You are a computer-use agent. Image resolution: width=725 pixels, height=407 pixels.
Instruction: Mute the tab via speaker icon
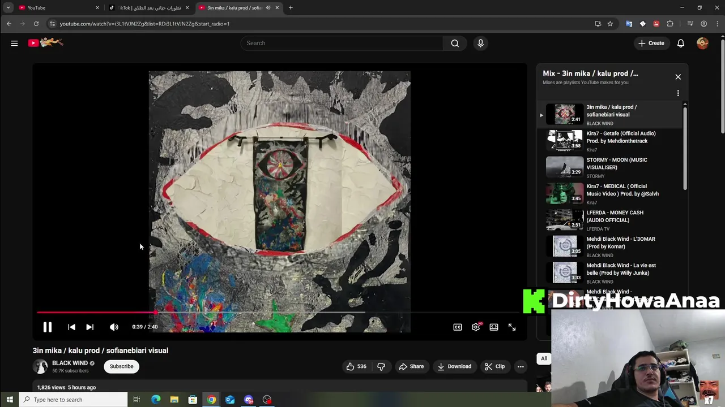[268, 7]
